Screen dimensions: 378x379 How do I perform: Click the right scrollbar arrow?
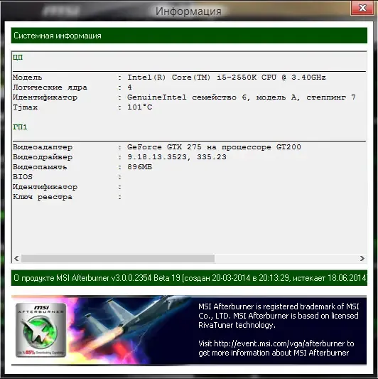tap(362, 258)
